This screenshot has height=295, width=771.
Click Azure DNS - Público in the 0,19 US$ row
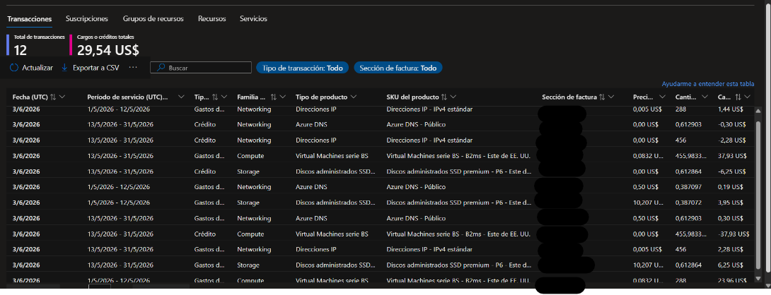(x=416, y=187)
